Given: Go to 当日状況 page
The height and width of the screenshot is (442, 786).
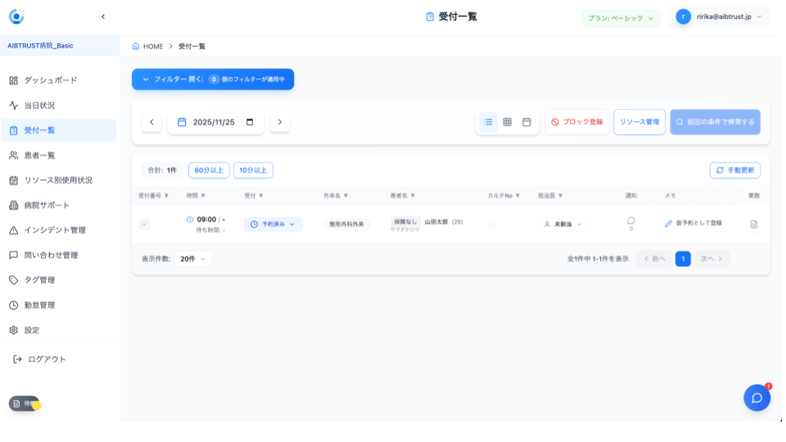Looking at the screenshot, I should click(59, 106).
